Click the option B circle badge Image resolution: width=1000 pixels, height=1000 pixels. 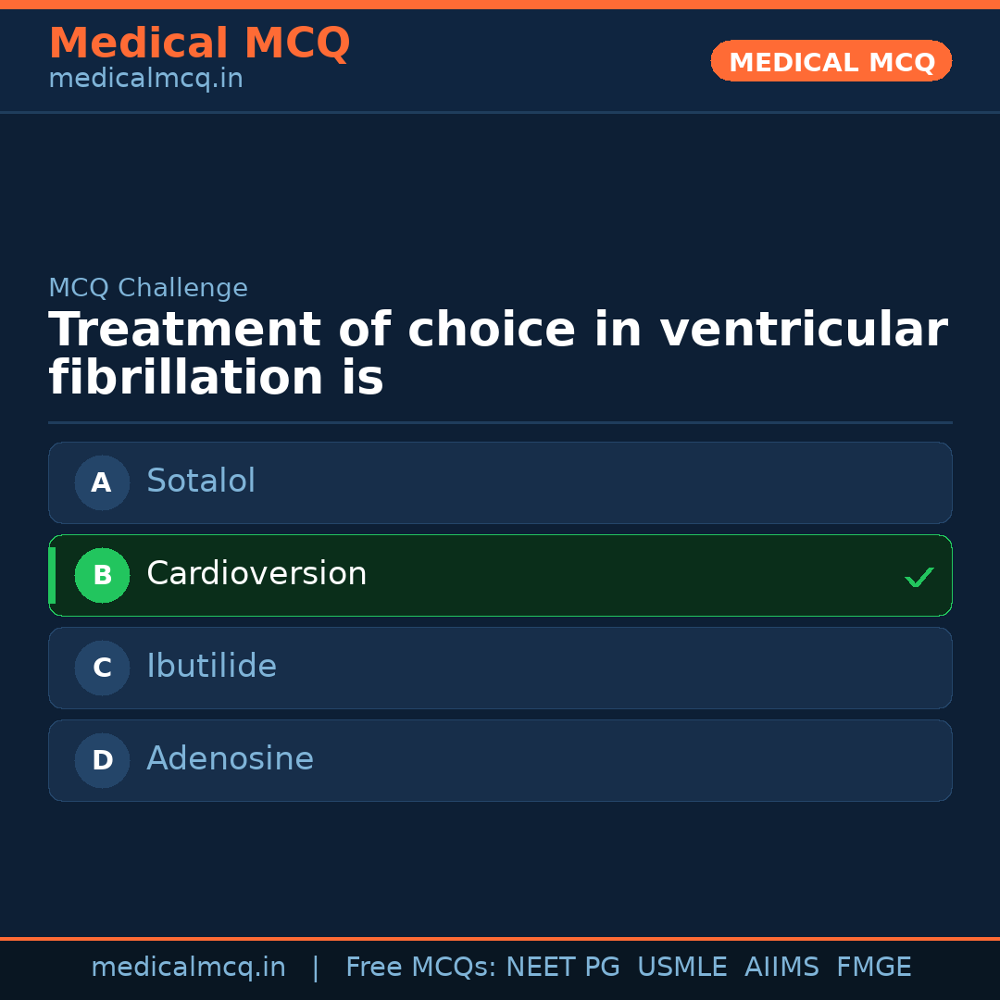102,575
